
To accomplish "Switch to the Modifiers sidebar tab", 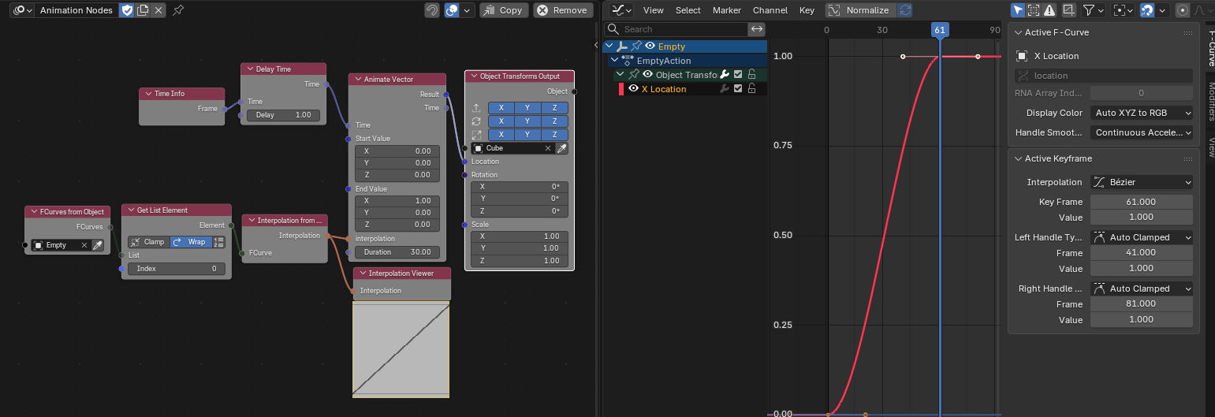I will pos(1209,101).
